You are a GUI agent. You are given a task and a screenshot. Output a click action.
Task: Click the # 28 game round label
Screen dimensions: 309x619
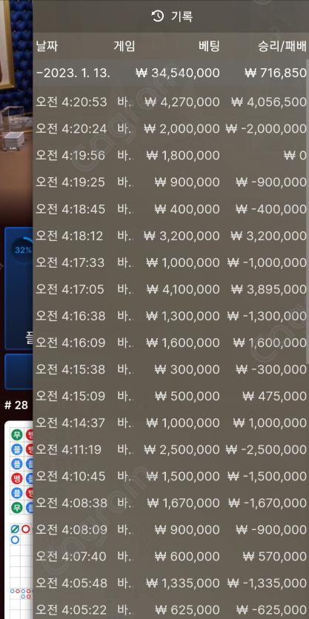point(16,406)
